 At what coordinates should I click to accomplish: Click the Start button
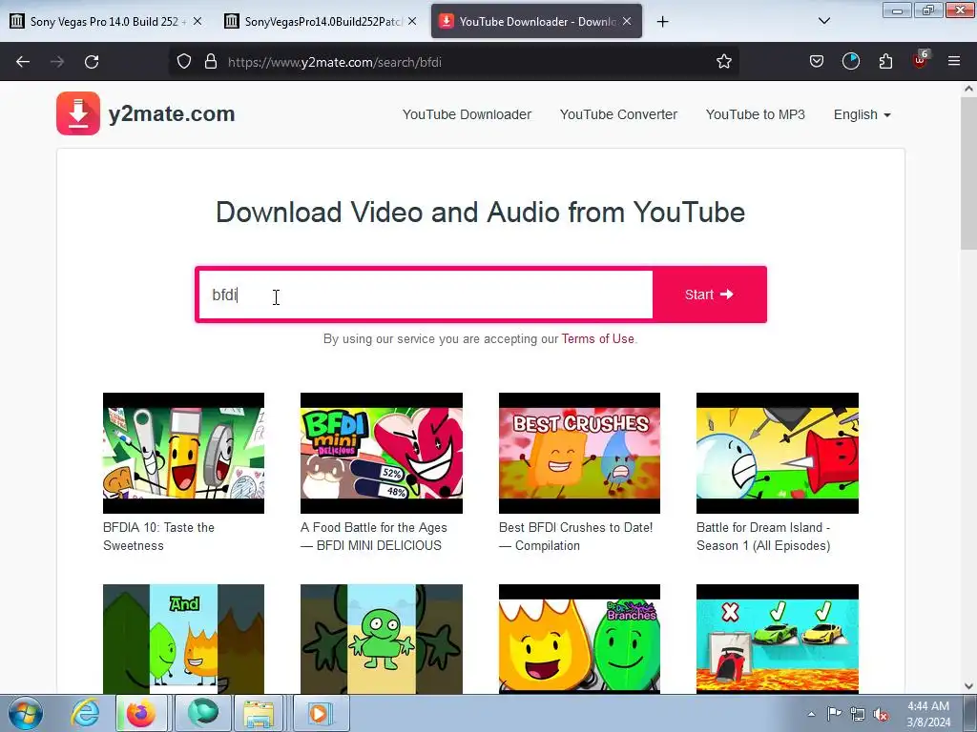[709, 295]
